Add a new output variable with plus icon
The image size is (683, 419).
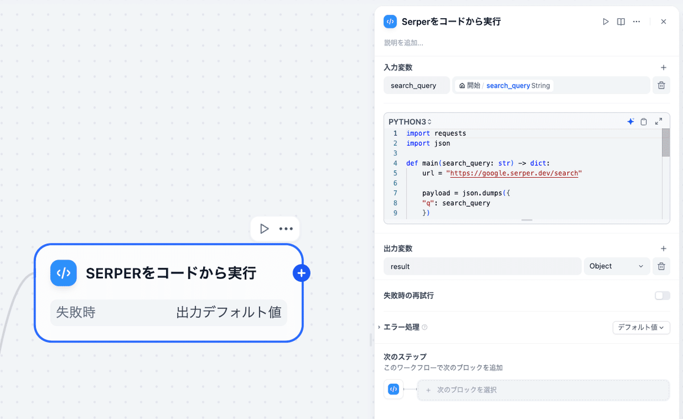click(x=663, y=248)
